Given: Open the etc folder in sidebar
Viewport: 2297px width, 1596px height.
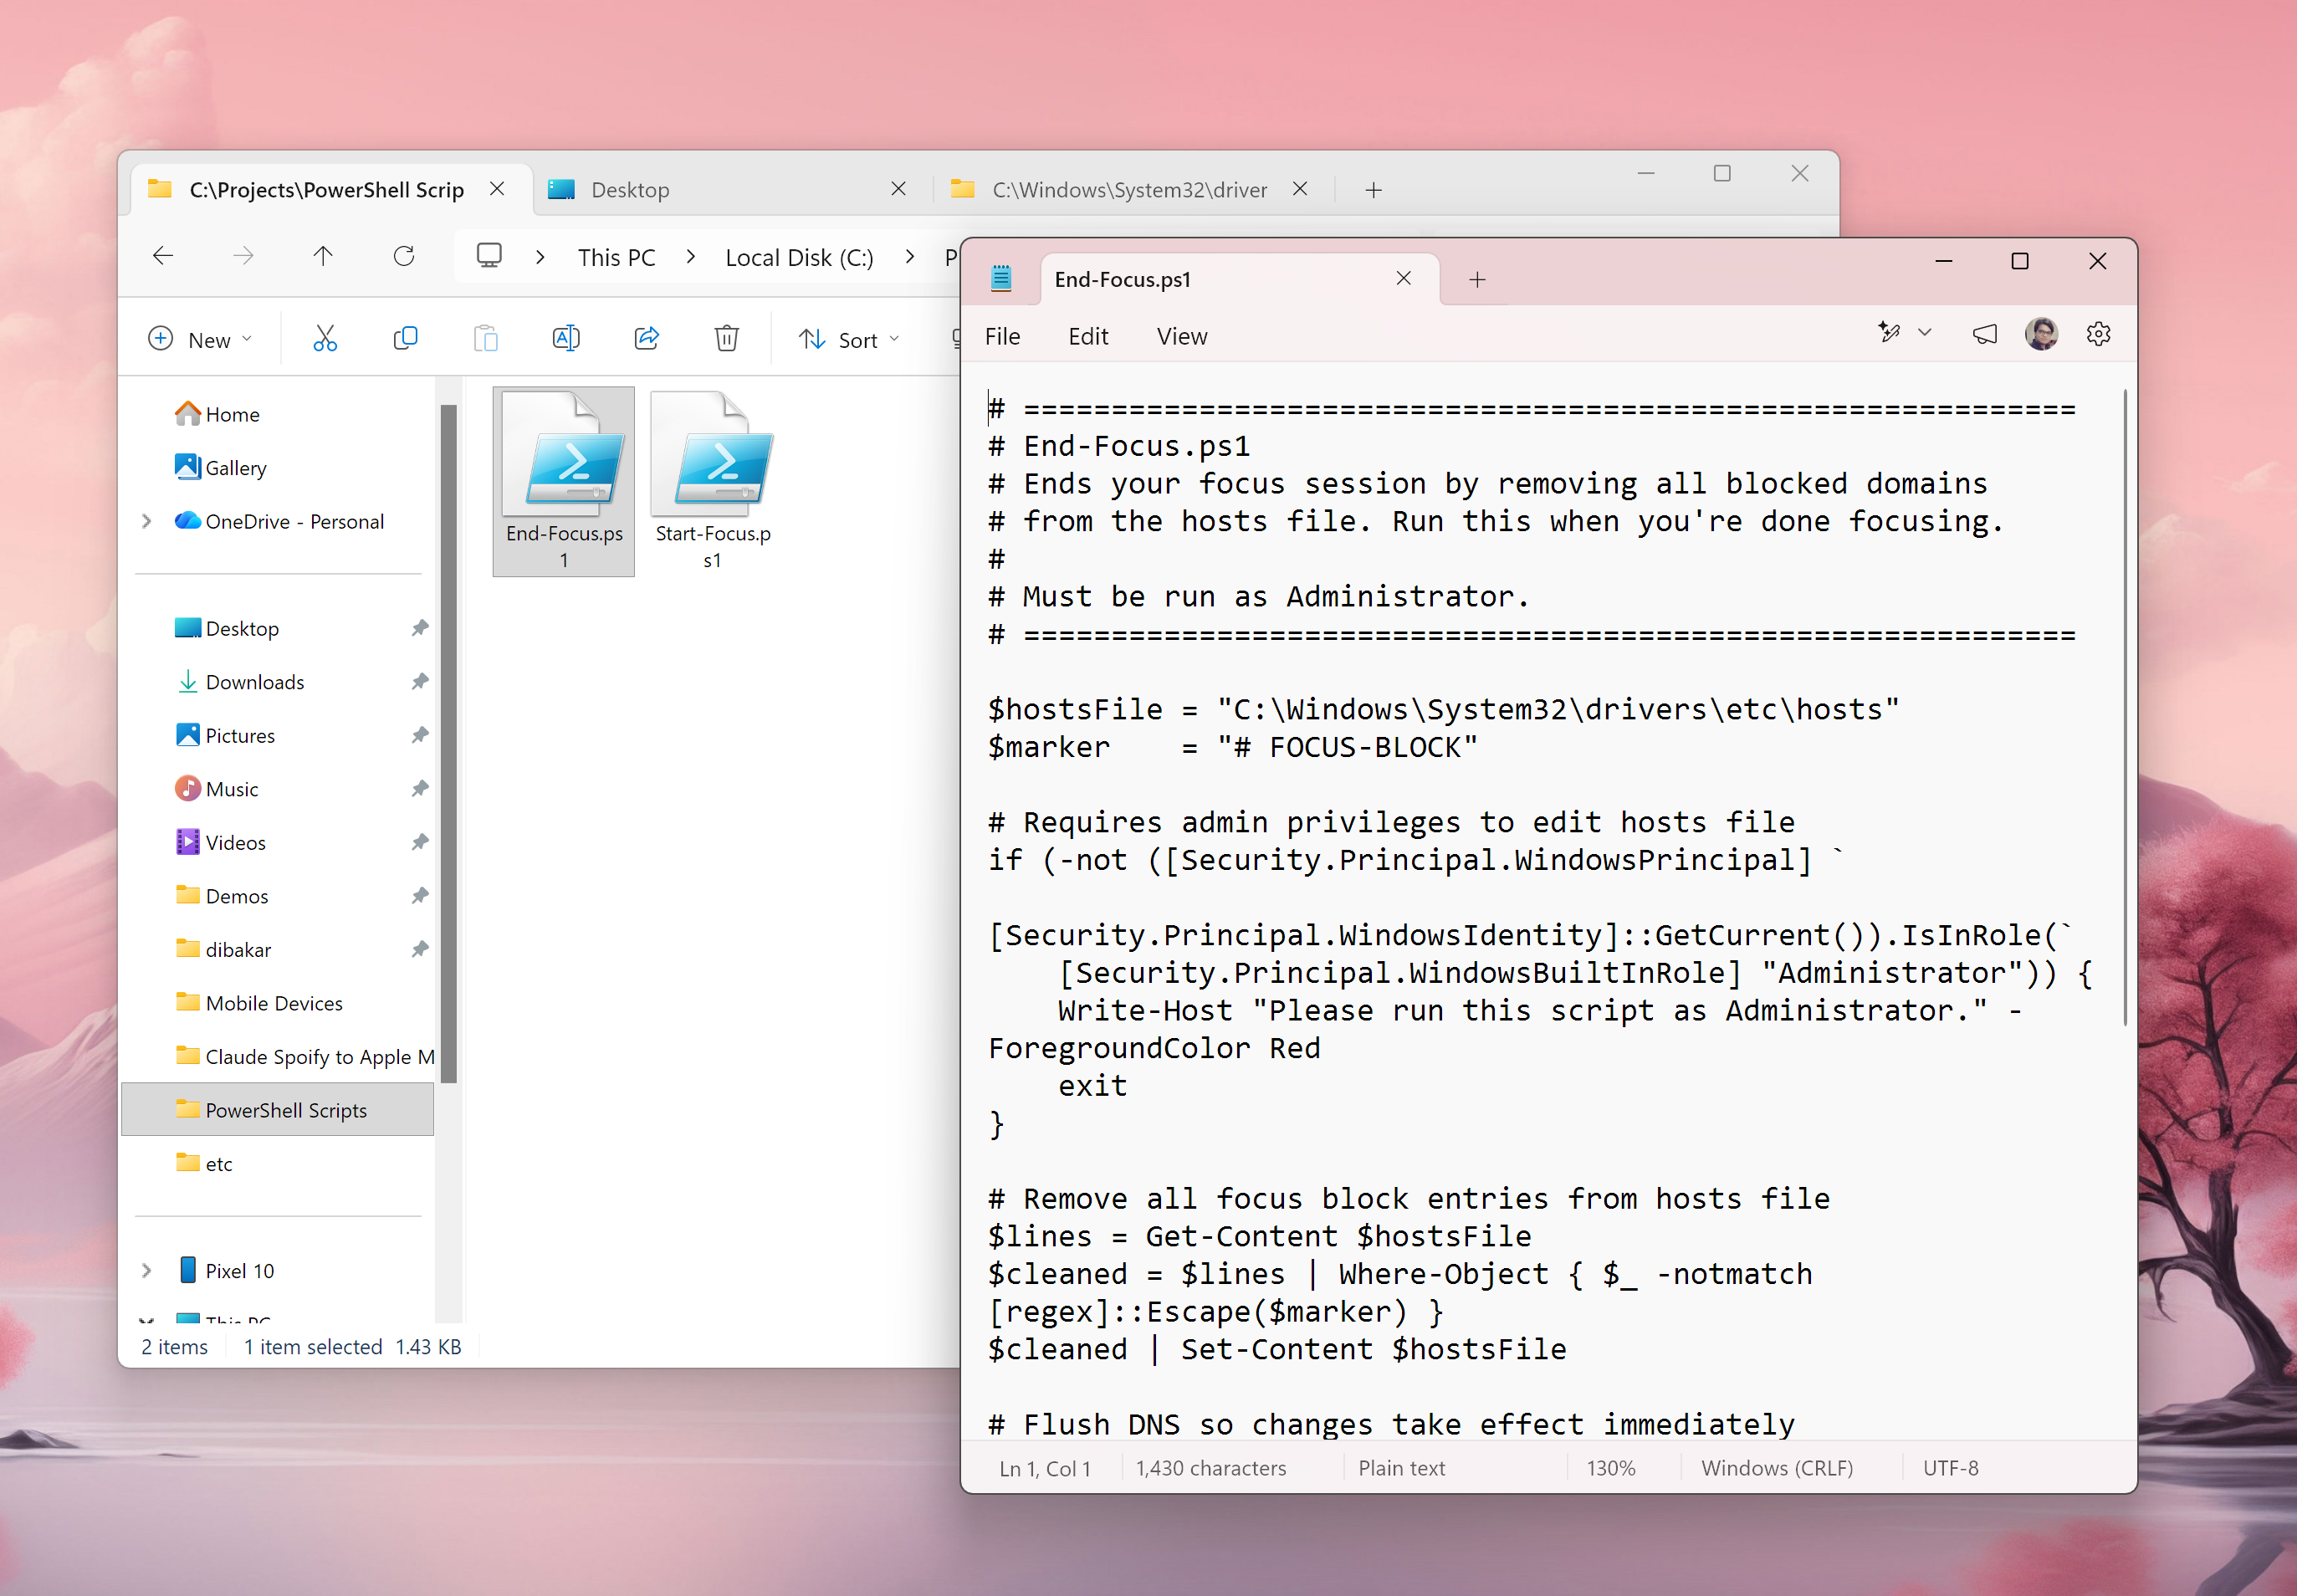Looking at the screenshot, I should [x=219, y=1163].
